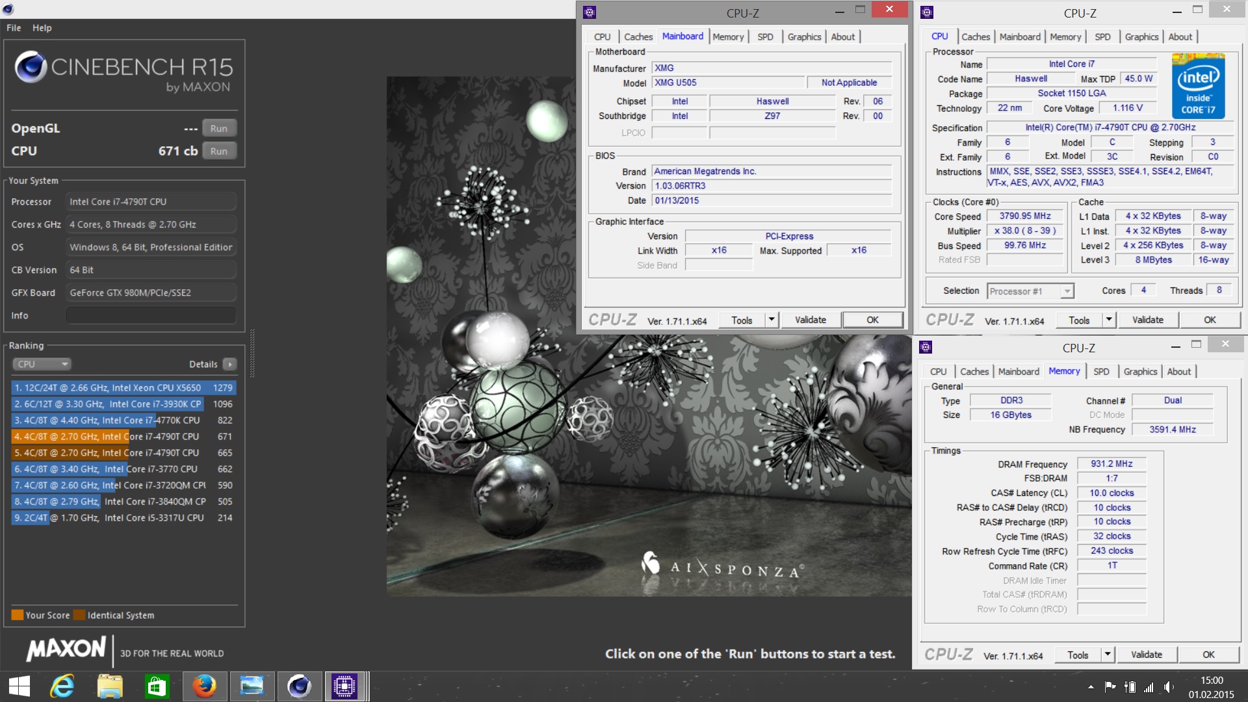Click Validate in Mainboard CPU-Z window
This screenshot has width=1248, height=702.
811,320
